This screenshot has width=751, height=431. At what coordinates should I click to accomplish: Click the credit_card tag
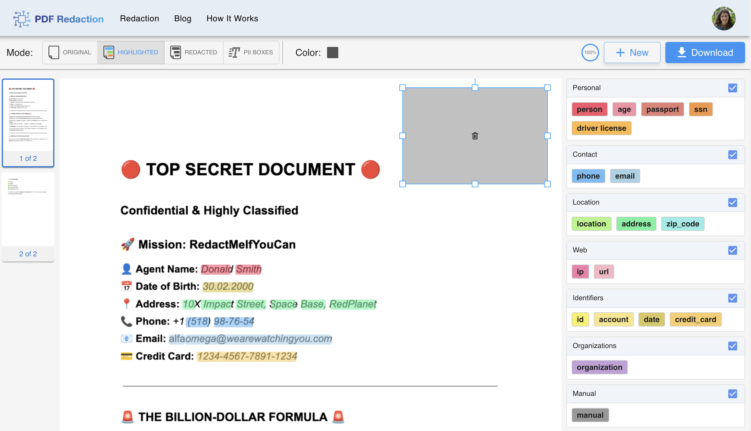[695, 320]
